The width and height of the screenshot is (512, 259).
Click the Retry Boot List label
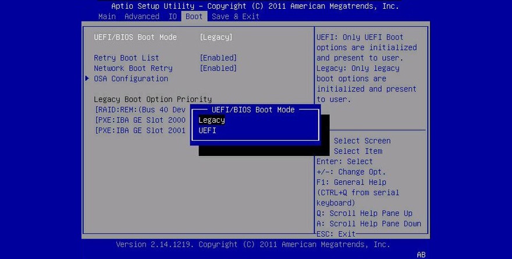pyautogui.click(x=126, y=58)
